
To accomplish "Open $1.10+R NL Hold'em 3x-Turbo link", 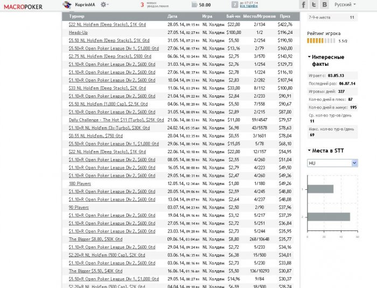I will 109,128.
